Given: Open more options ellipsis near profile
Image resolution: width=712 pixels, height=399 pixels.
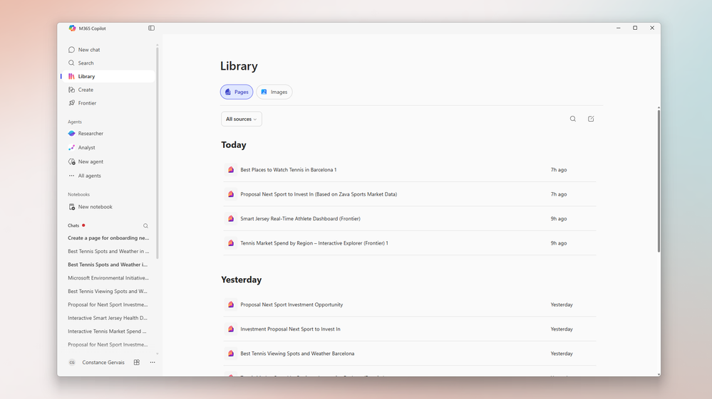Looking at the screenshot, I should [153, 362].
